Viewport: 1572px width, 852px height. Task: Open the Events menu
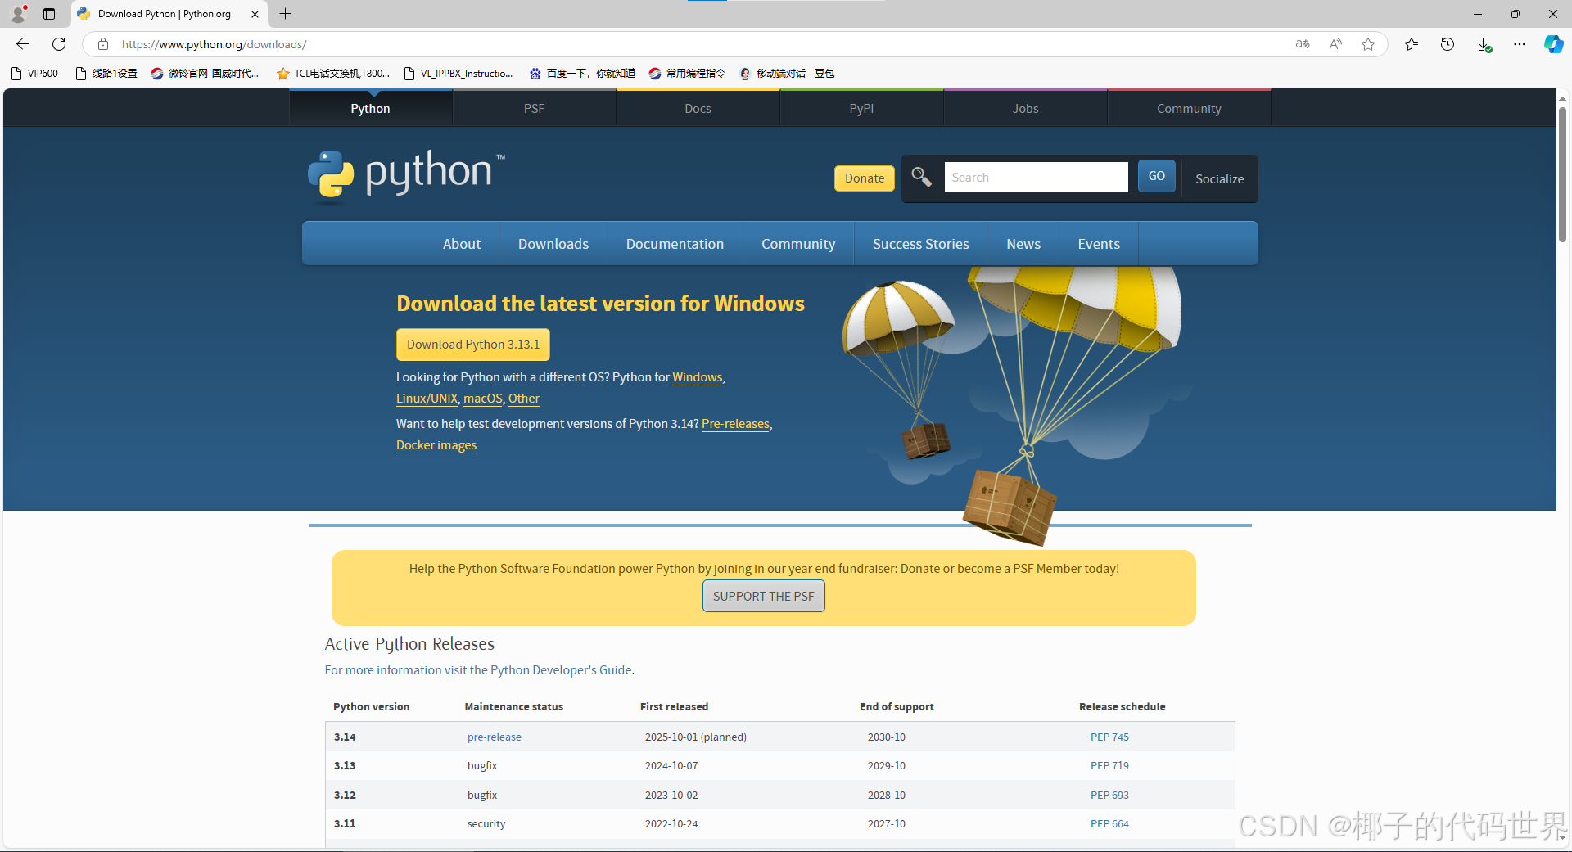(x=1099, y=244)
